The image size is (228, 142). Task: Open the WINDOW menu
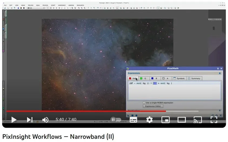[71, 5]
